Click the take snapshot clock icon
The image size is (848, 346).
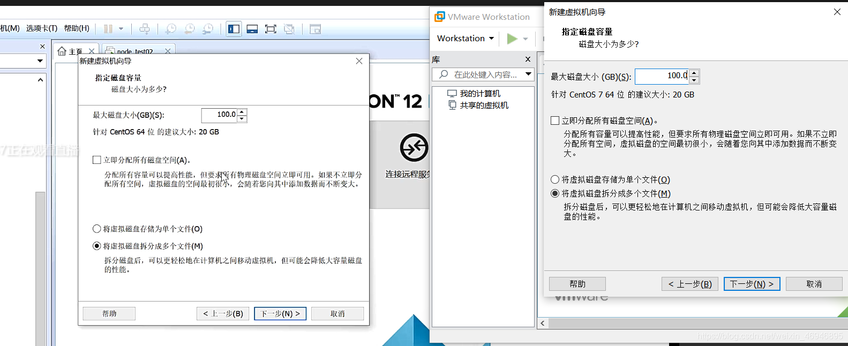[x=171, y=29]
